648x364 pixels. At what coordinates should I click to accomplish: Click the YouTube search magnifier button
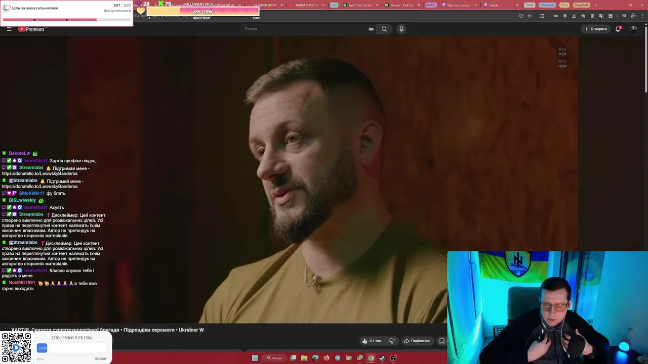(x=384, y=29)
